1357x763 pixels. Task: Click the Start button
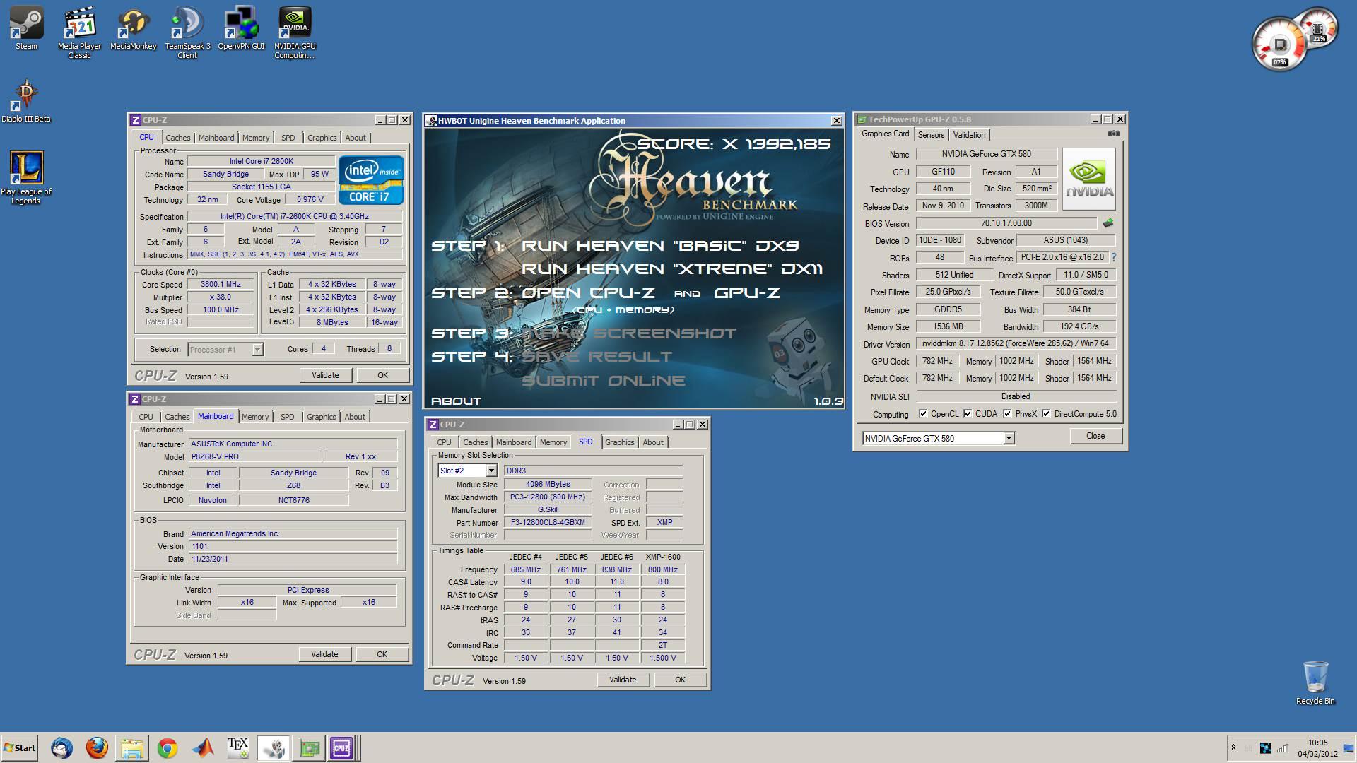coord(19,747)
